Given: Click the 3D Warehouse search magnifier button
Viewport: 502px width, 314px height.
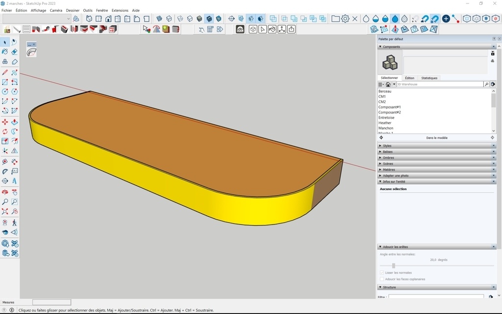Looking at the screenshot, I should [x=486, y=85].
